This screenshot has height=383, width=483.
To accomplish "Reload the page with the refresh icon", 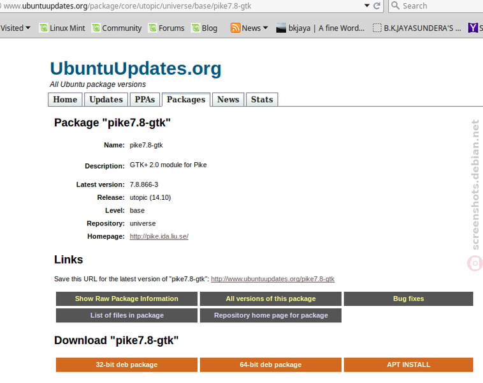I will coord(377,6).
